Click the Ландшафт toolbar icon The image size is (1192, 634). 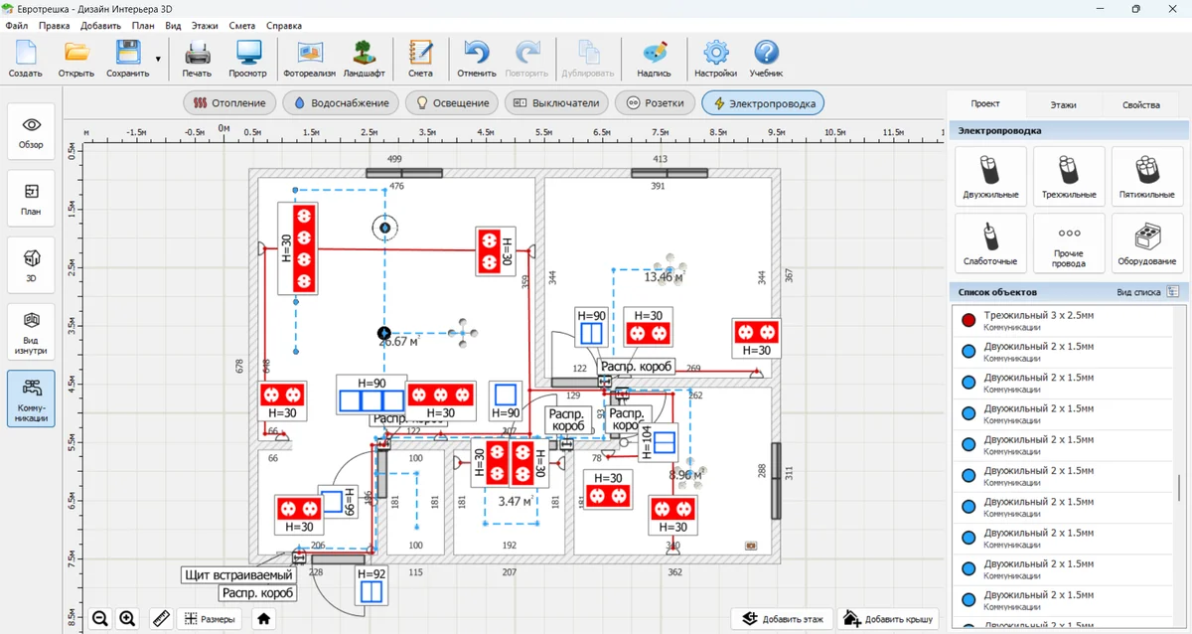(364, 59)
